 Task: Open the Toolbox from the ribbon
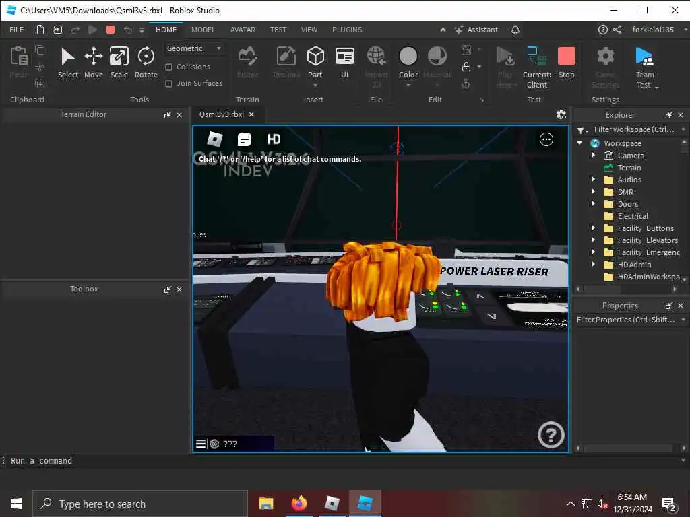pyautogui.click(x=286, y=63)
